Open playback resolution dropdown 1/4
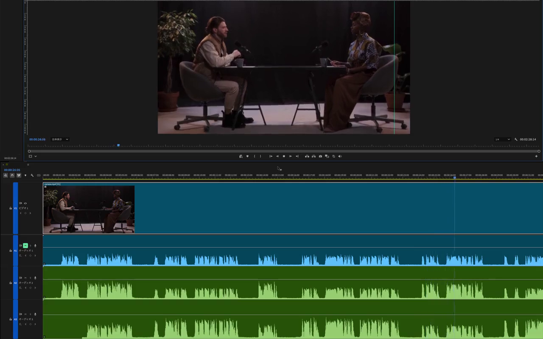 click(x=503, y=139)
